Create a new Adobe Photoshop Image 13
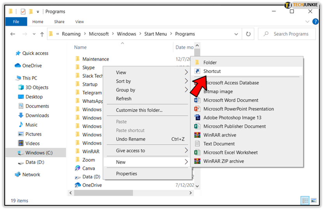This screenshot has height=210, width=324. click(x=247, y=117)
